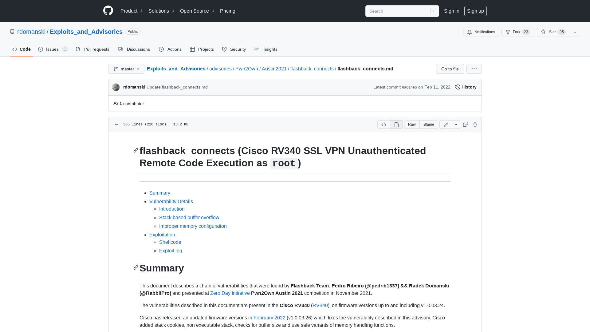
Task: Click Sign in
Action: (x=452, y=11)
